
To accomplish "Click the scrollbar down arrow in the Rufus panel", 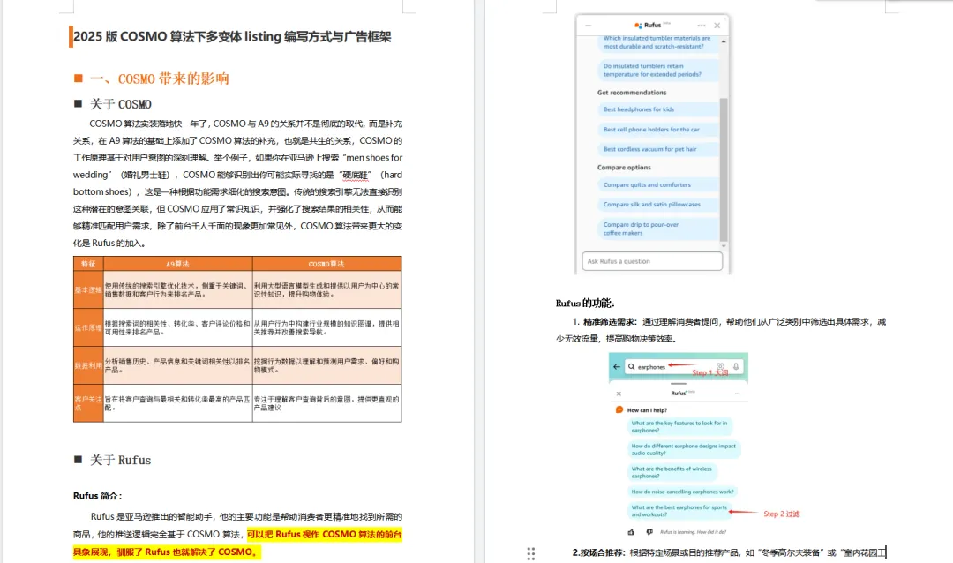I will [724, 245].
